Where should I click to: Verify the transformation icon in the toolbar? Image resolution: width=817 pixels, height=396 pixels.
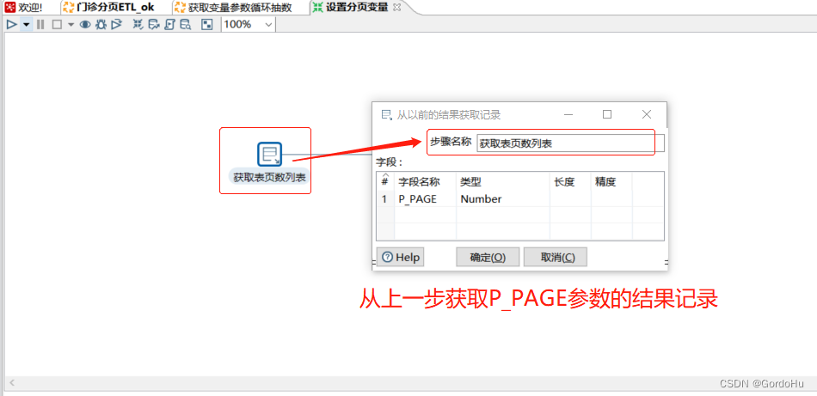(138, 24)
